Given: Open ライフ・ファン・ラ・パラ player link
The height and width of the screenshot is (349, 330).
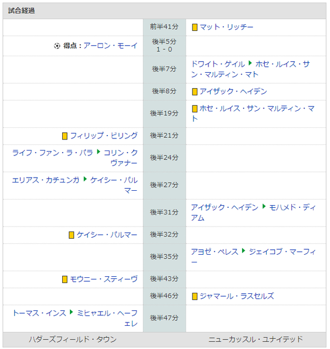Looking at the screenshot, I should pos(52,153).
